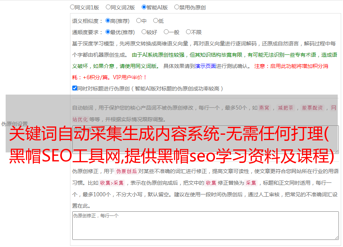The height and width of the screenshot is (247, 343).
Task: Choose 较好 for 通顺度要求
Action: (144, 32)
